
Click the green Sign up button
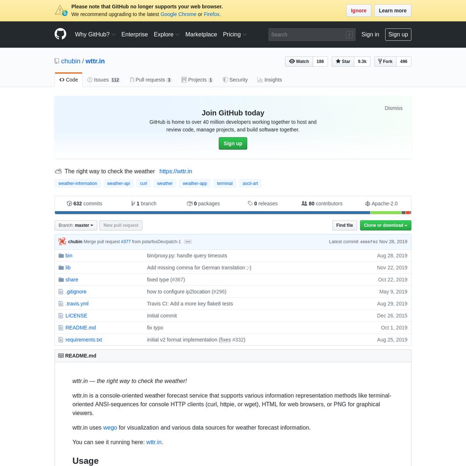(233, 144)
